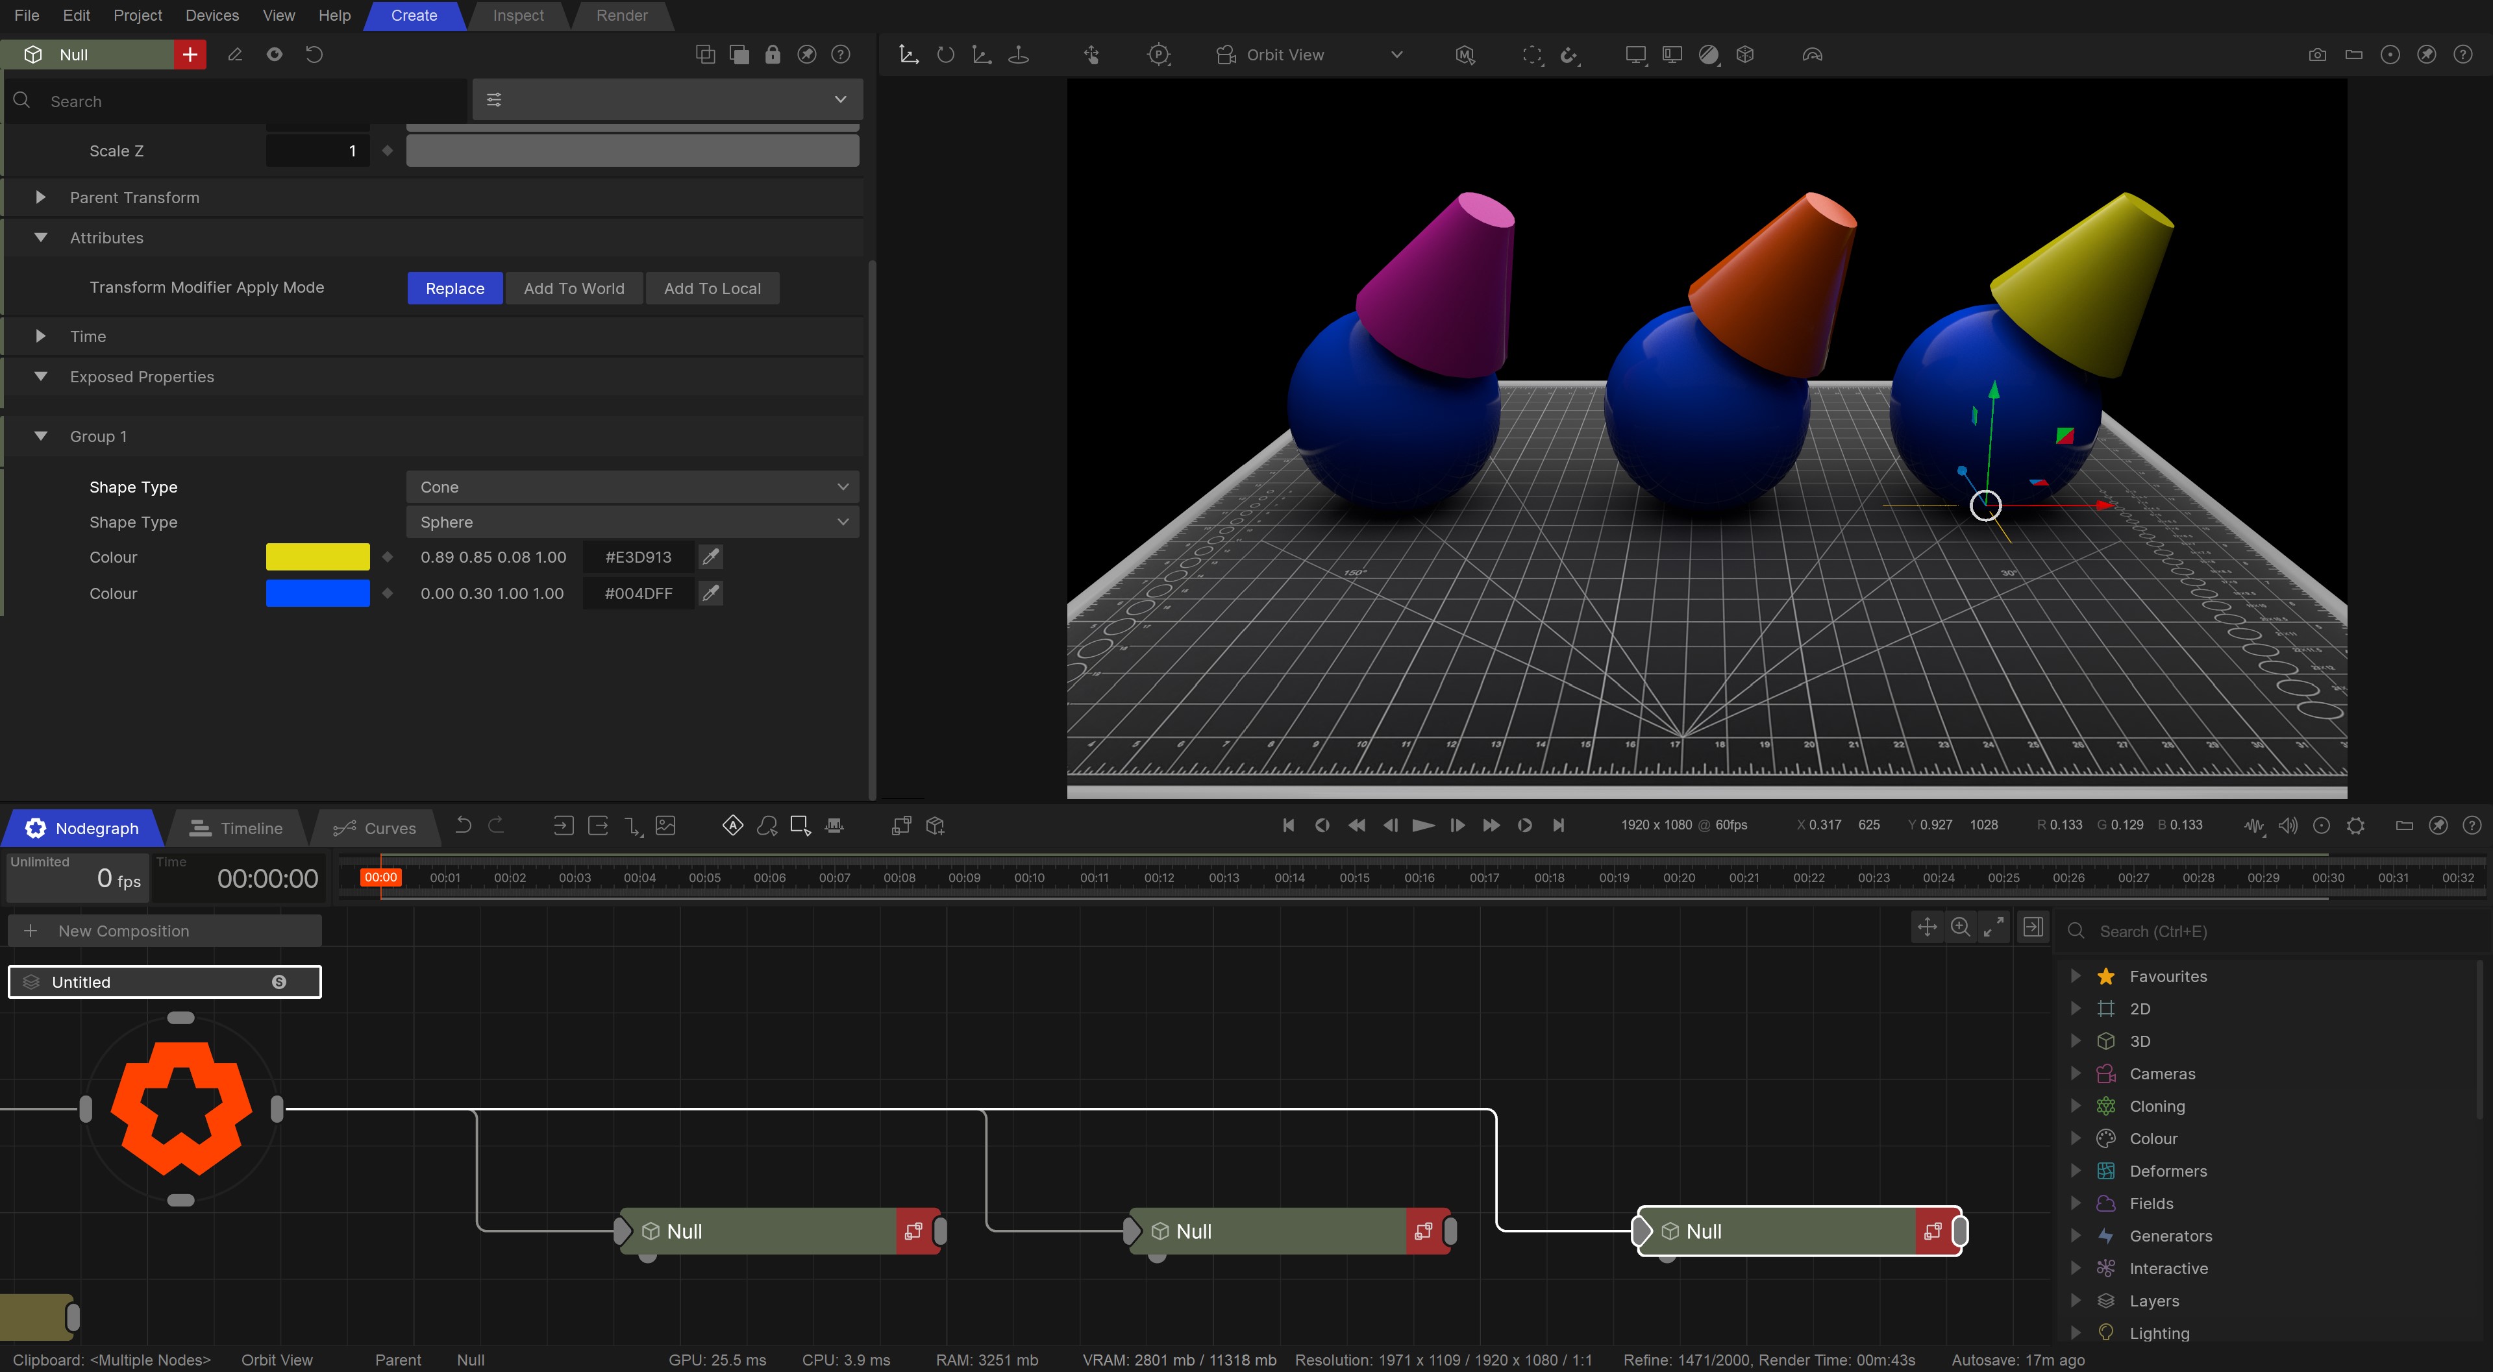Viewport: 2493px width, 1372px height.
Task: Open the Project menu
Action: click(138, 16)
